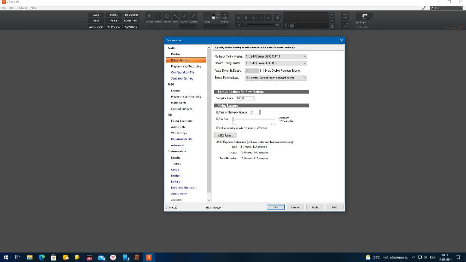Viewport: 466px width, 262px height.
Task: Click Cancel in Preferences dialog
Action: click(295, 207)
